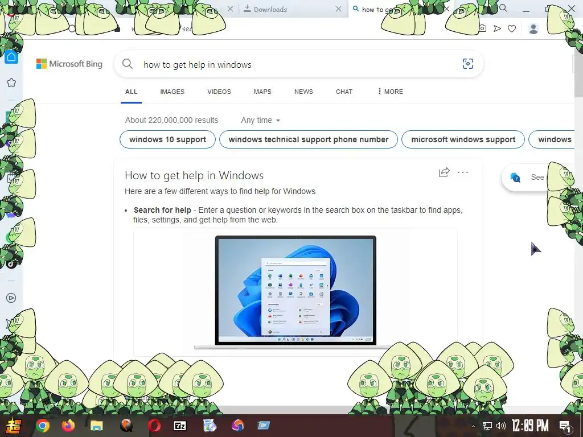This screenshot has height=437, width=583.
Task: Open Opera browser from taskbar
Action: pos(154,426)
